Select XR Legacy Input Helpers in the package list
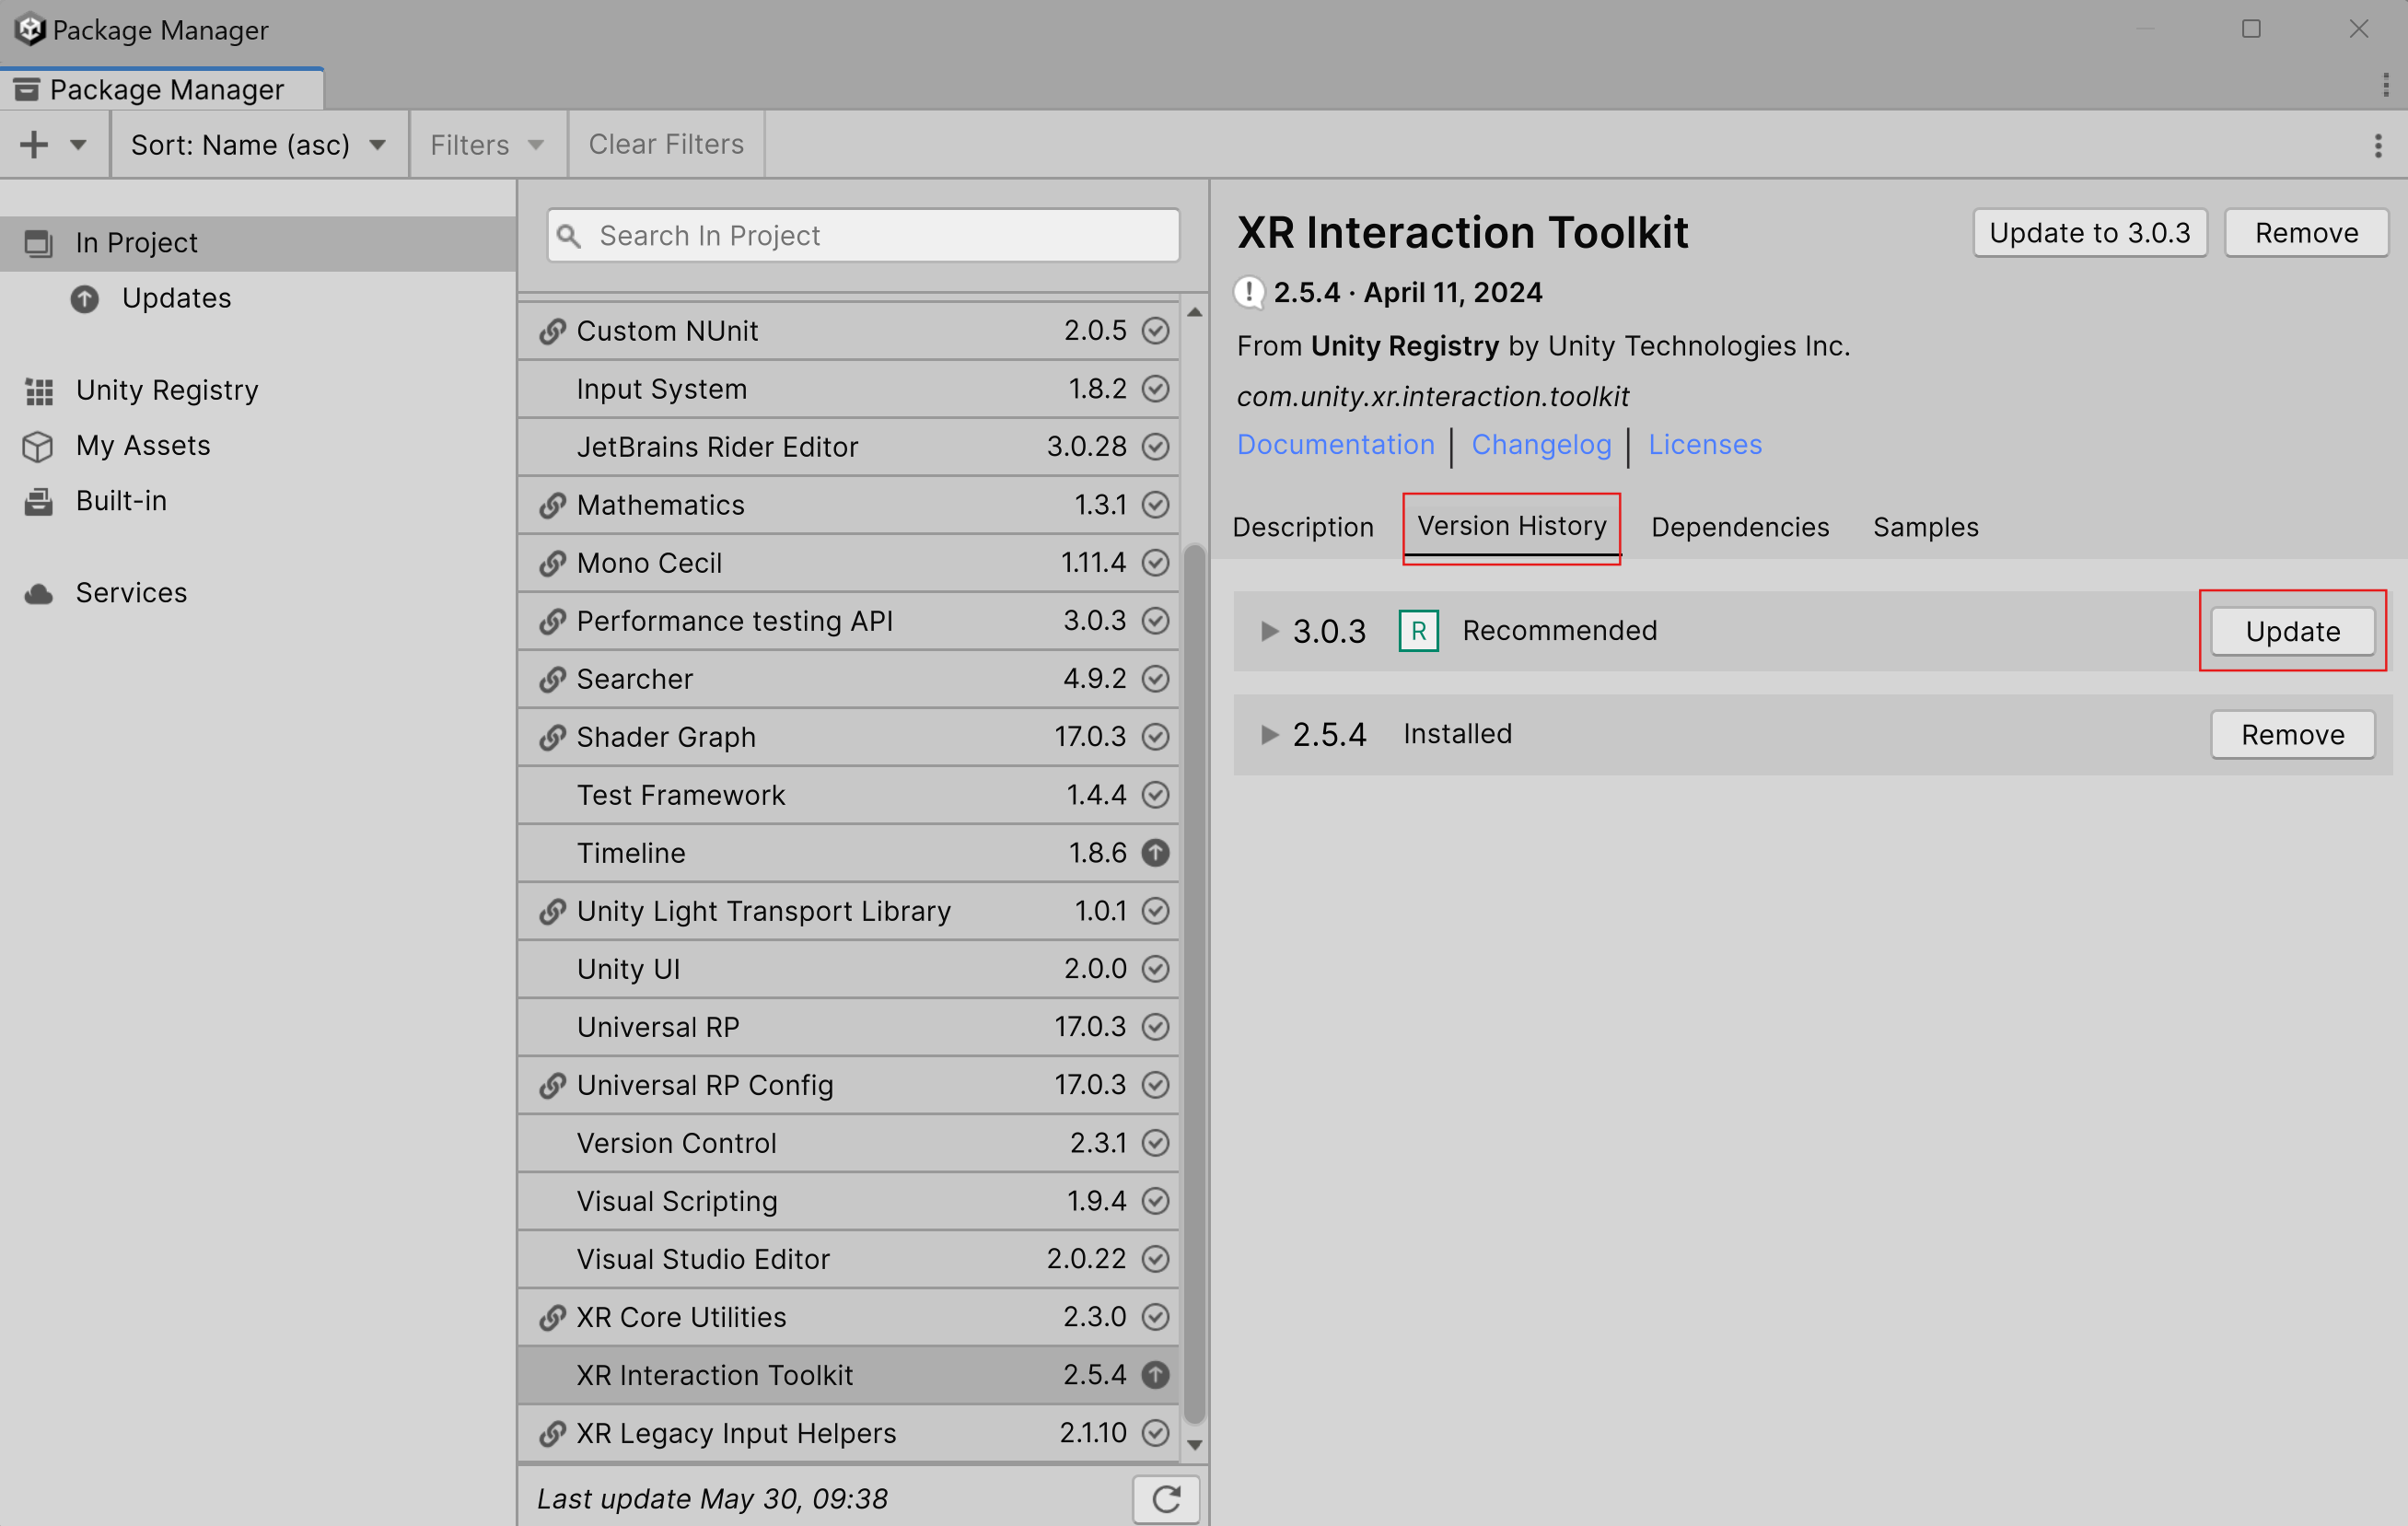 (736, 1433)
